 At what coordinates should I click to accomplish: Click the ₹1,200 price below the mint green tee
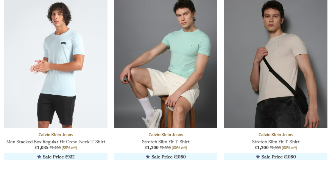[x=151, y=147]
